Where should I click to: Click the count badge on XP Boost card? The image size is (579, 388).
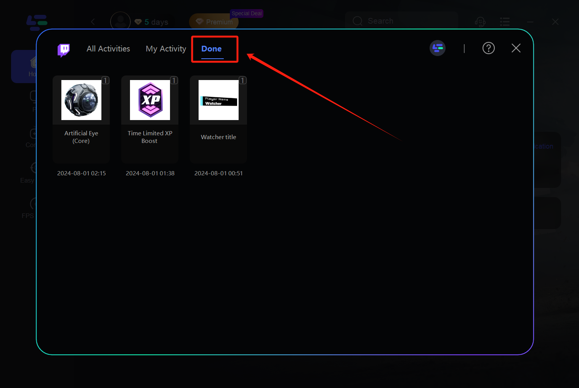click(174, 80)
